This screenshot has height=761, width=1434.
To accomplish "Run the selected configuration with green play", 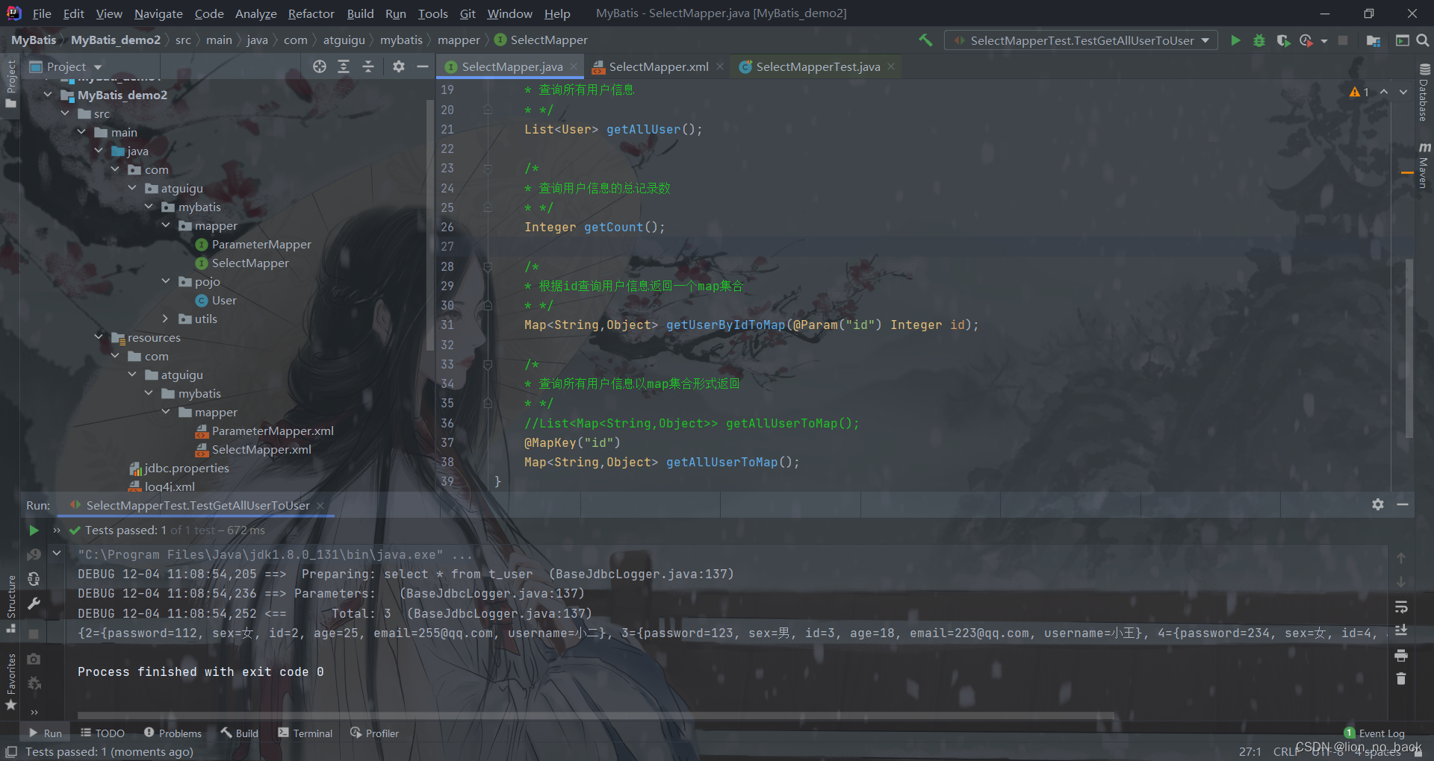I will [x=1235, y=40].
